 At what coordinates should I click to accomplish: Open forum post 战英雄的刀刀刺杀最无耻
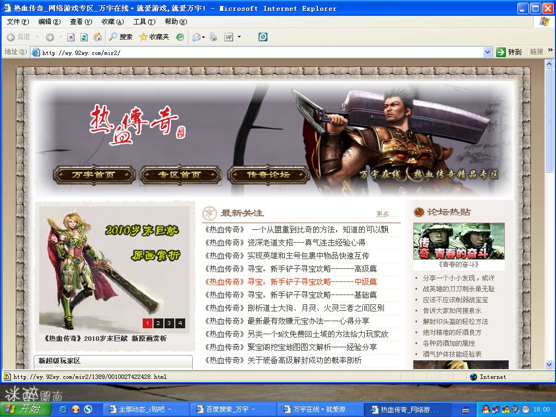(459, 289)
